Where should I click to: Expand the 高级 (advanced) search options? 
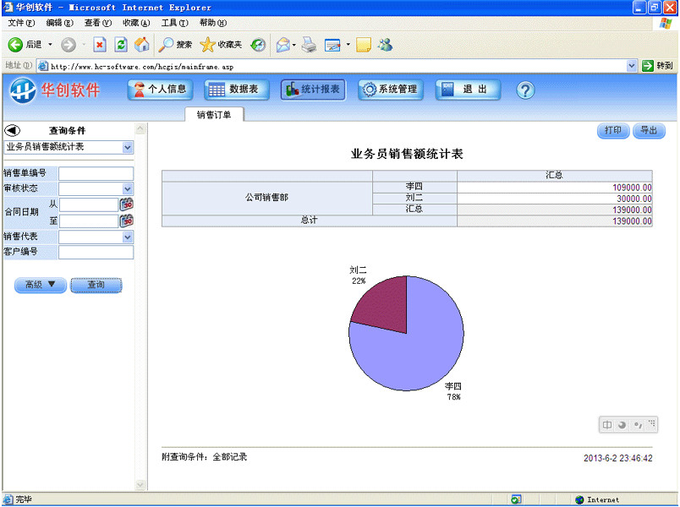(40, 285)
